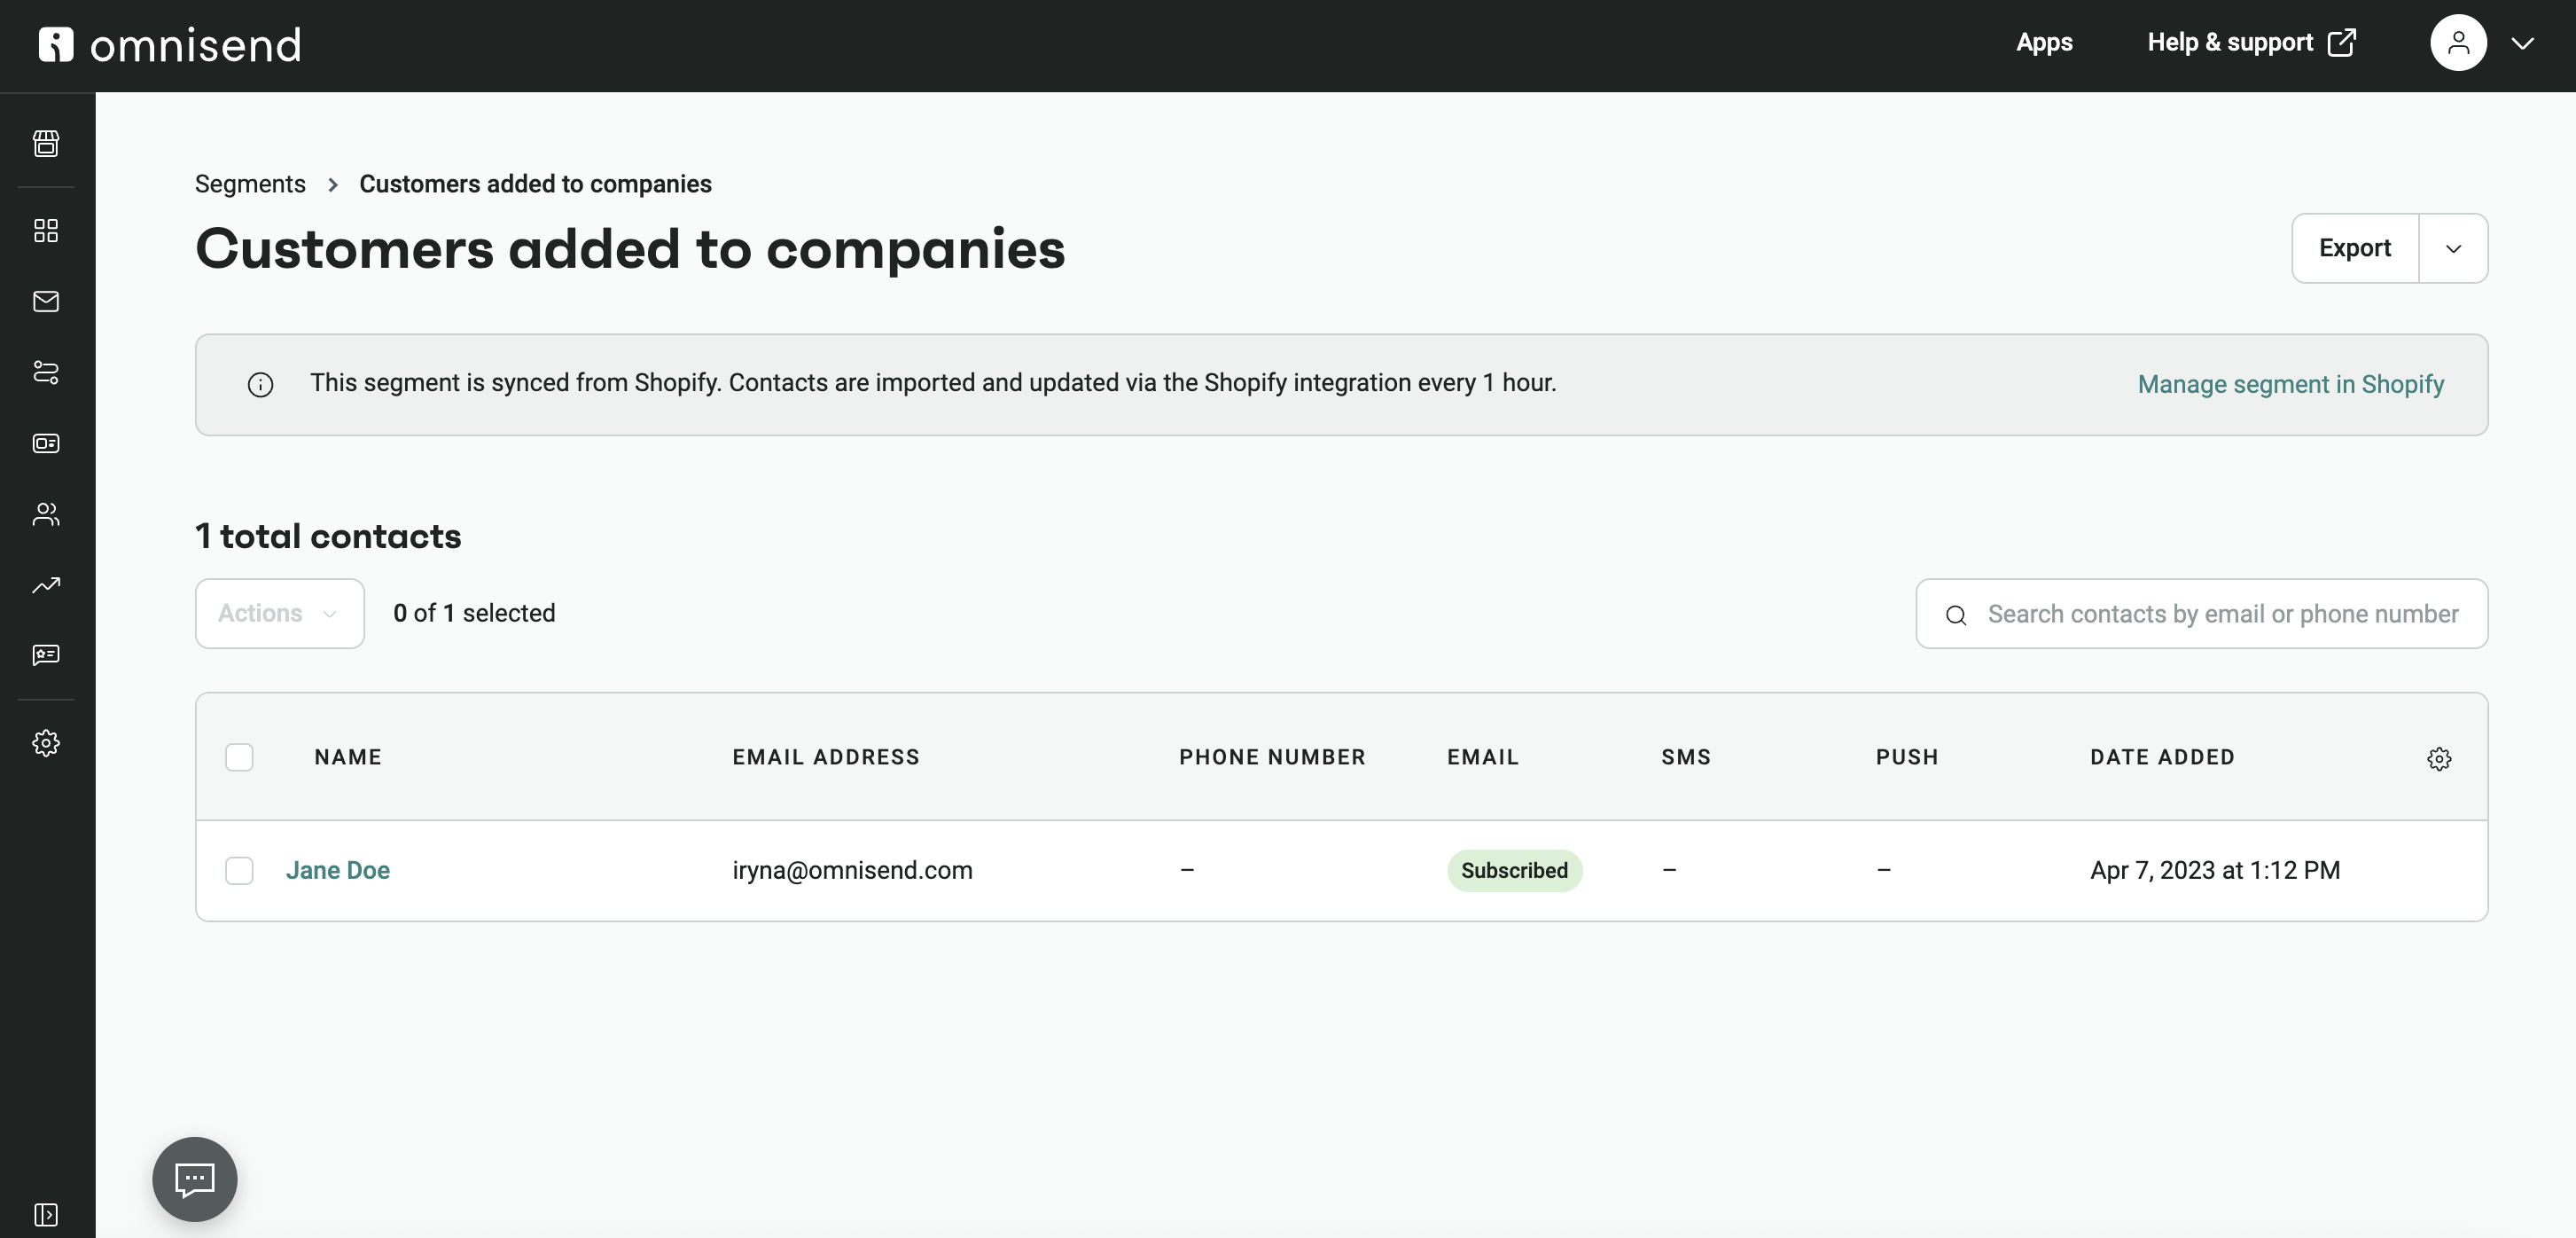Screen dimensions: 2576x1238
Task: Expand the Export options dropdown arrow
Action: point(2453,248)
